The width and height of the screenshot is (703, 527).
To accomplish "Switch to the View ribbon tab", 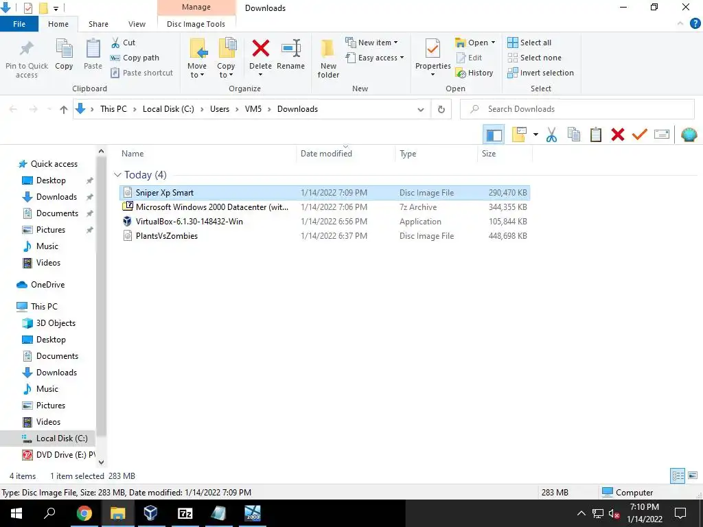I will [137, 24].
